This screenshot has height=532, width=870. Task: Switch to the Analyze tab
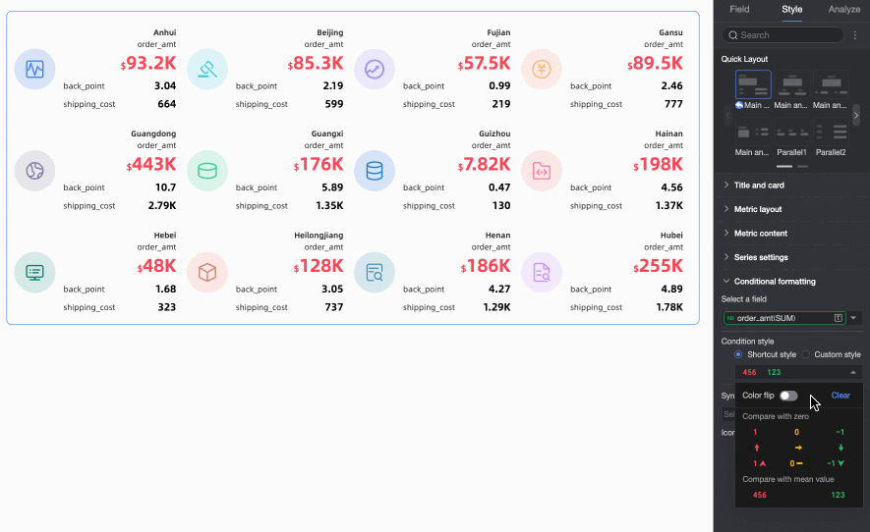click(x=843, y=10)
